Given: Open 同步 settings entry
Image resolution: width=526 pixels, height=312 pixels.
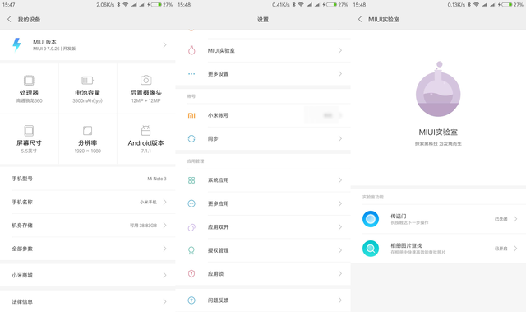Looking at the screenshot, I should pos(263,138).
